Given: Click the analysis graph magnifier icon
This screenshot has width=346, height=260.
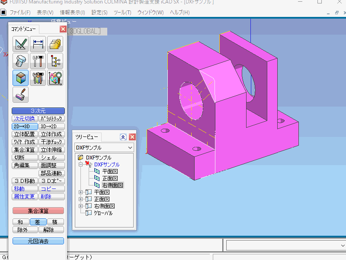Looking at the screenshot, I should 55,78.
